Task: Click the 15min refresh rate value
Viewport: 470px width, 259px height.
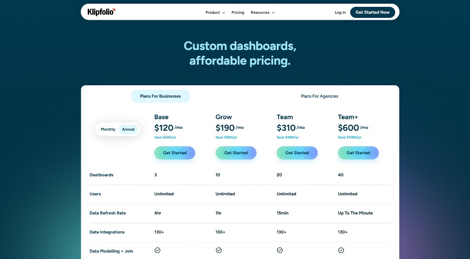Action: coord(282,213)
